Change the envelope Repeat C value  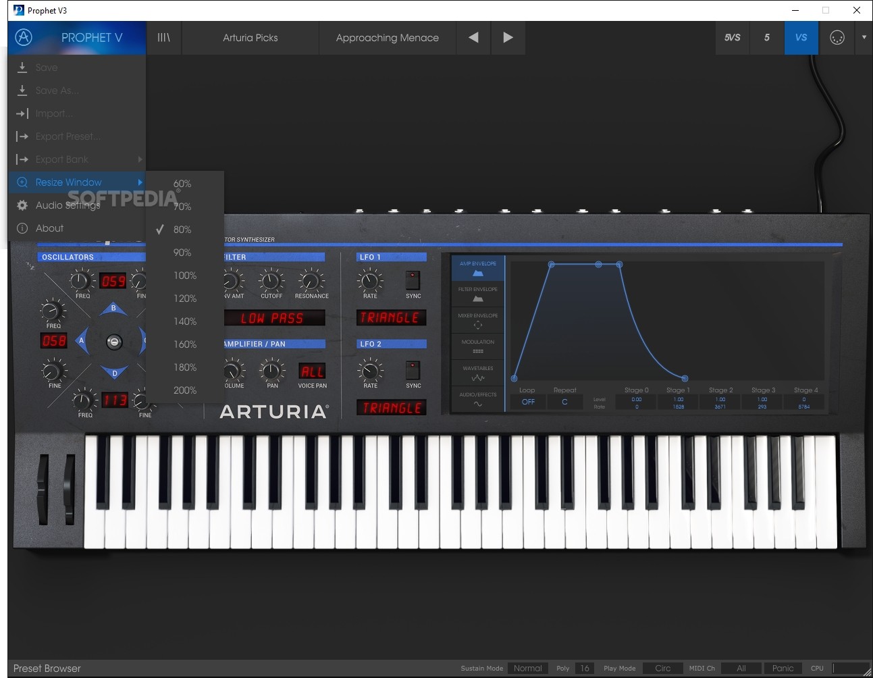point(564,402)
